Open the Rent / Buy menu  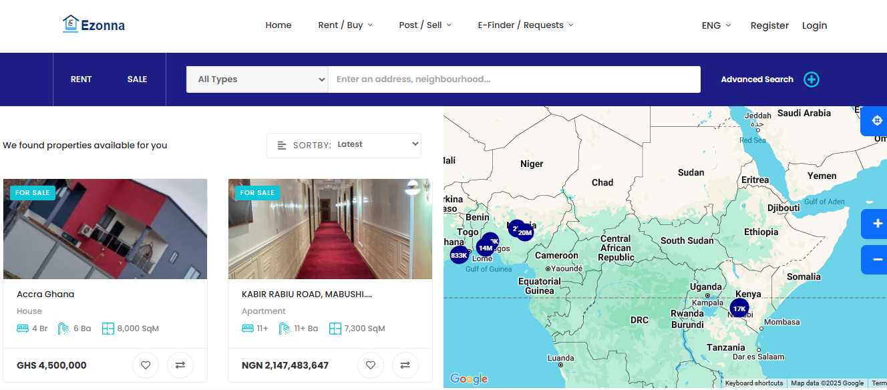345,25
